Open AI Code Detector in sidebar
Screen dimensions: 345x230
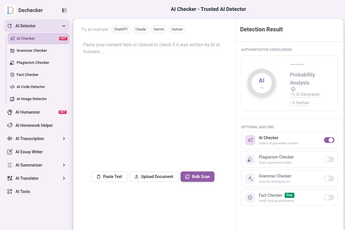tap(38, 87)
